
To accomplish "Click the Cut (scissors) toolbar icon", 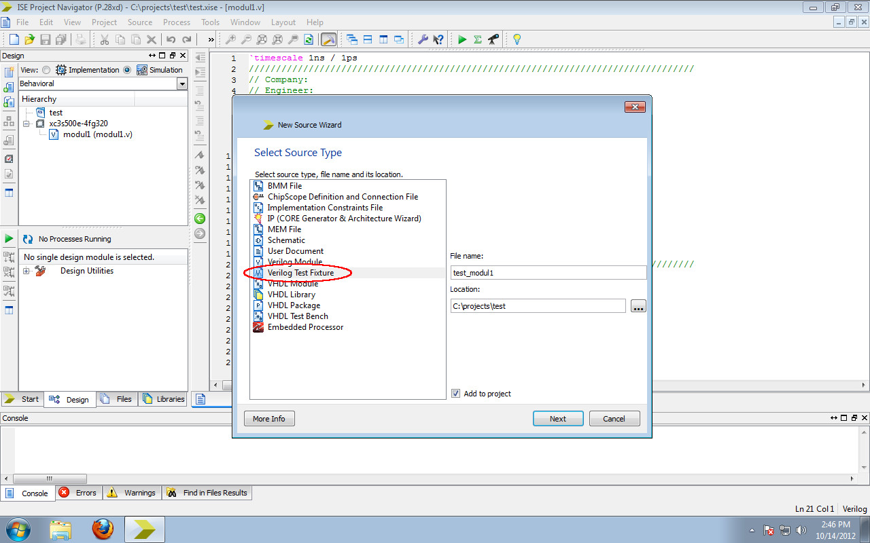I will tap(103, 39).
